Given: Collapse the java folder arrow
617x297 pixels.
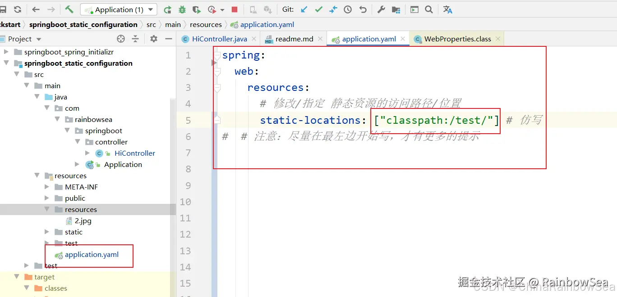Looking at the screenshot, I should coord(37,97).
